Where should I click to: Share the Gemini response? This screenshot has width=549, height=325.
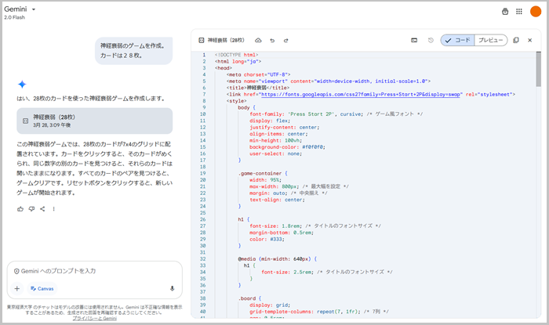click(42, 209)
